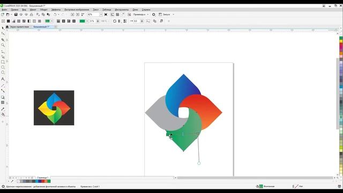
Task: Click the Paste icon in standard toolbar
Action: point(48,14)
